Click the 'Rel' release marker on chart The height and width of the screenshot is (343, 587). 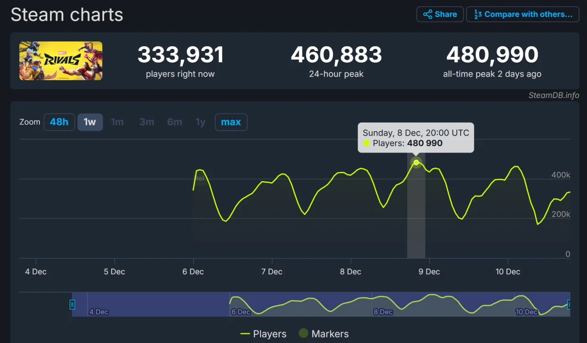199,178
